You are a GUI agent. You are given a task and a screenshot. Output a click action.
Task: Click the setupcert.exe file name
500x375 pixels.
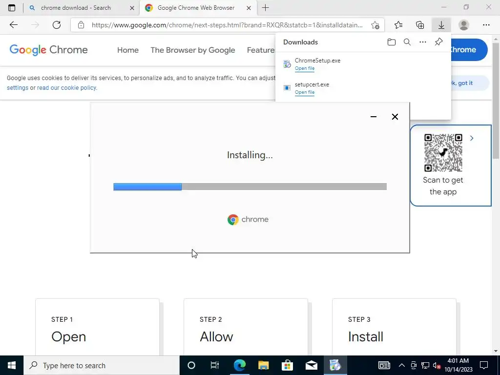pyautogui.click(x=312, y=84)
